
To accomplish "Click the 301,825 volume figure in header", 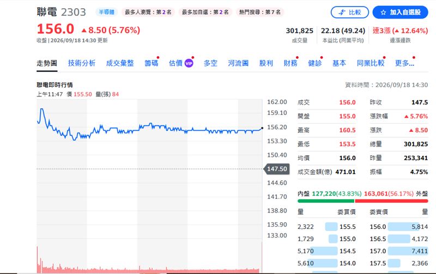I will tap(299, 31).
